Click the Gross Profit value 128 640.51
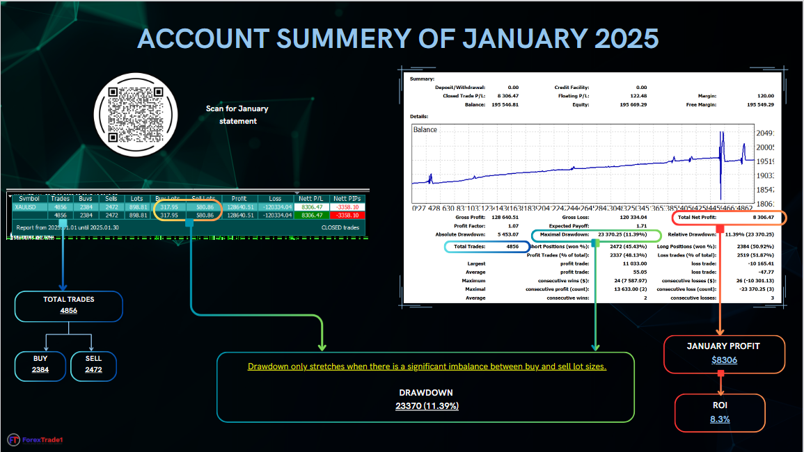The height and width of the screenshot is (452, 804). 505,217
